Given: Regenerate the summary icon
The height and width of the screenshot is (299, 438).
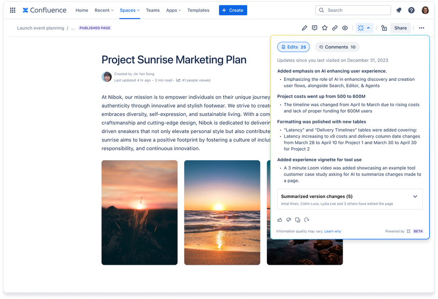Looking at the screenshot, I should coord(306,220).
